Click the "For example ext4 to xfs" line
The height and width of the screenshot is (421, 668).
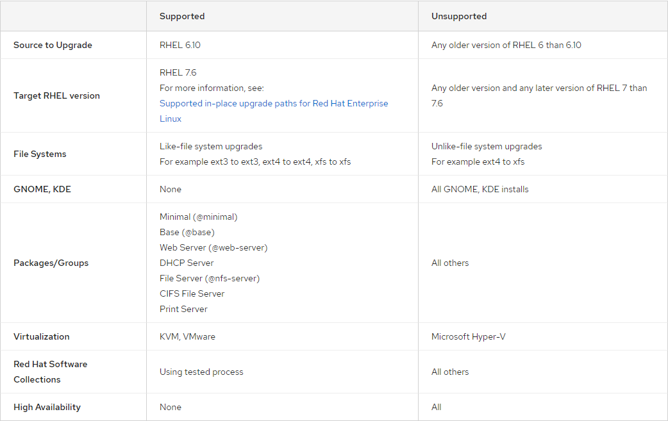478,161
